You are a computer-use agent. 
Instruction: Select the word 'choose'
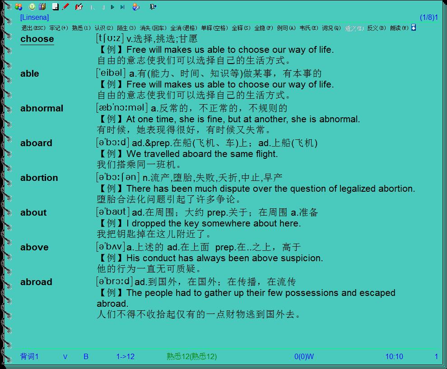click(x=37, y=39)
